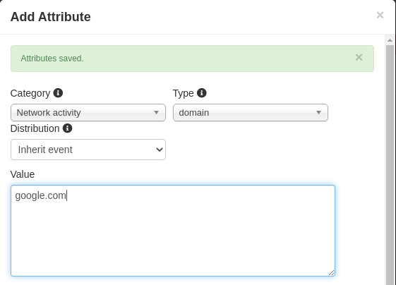
Task: Click the Inherit event chevron
Action: 160,150
